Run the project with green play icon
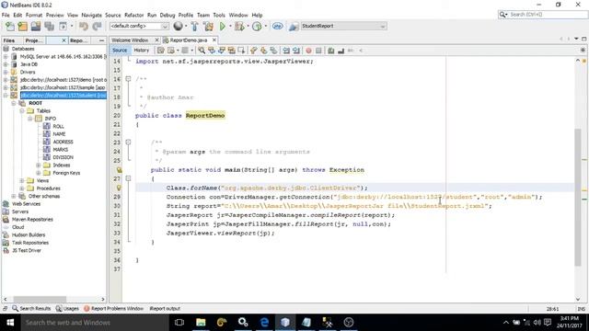The width and height of the screenshot is (589, 331). point(223,27)
